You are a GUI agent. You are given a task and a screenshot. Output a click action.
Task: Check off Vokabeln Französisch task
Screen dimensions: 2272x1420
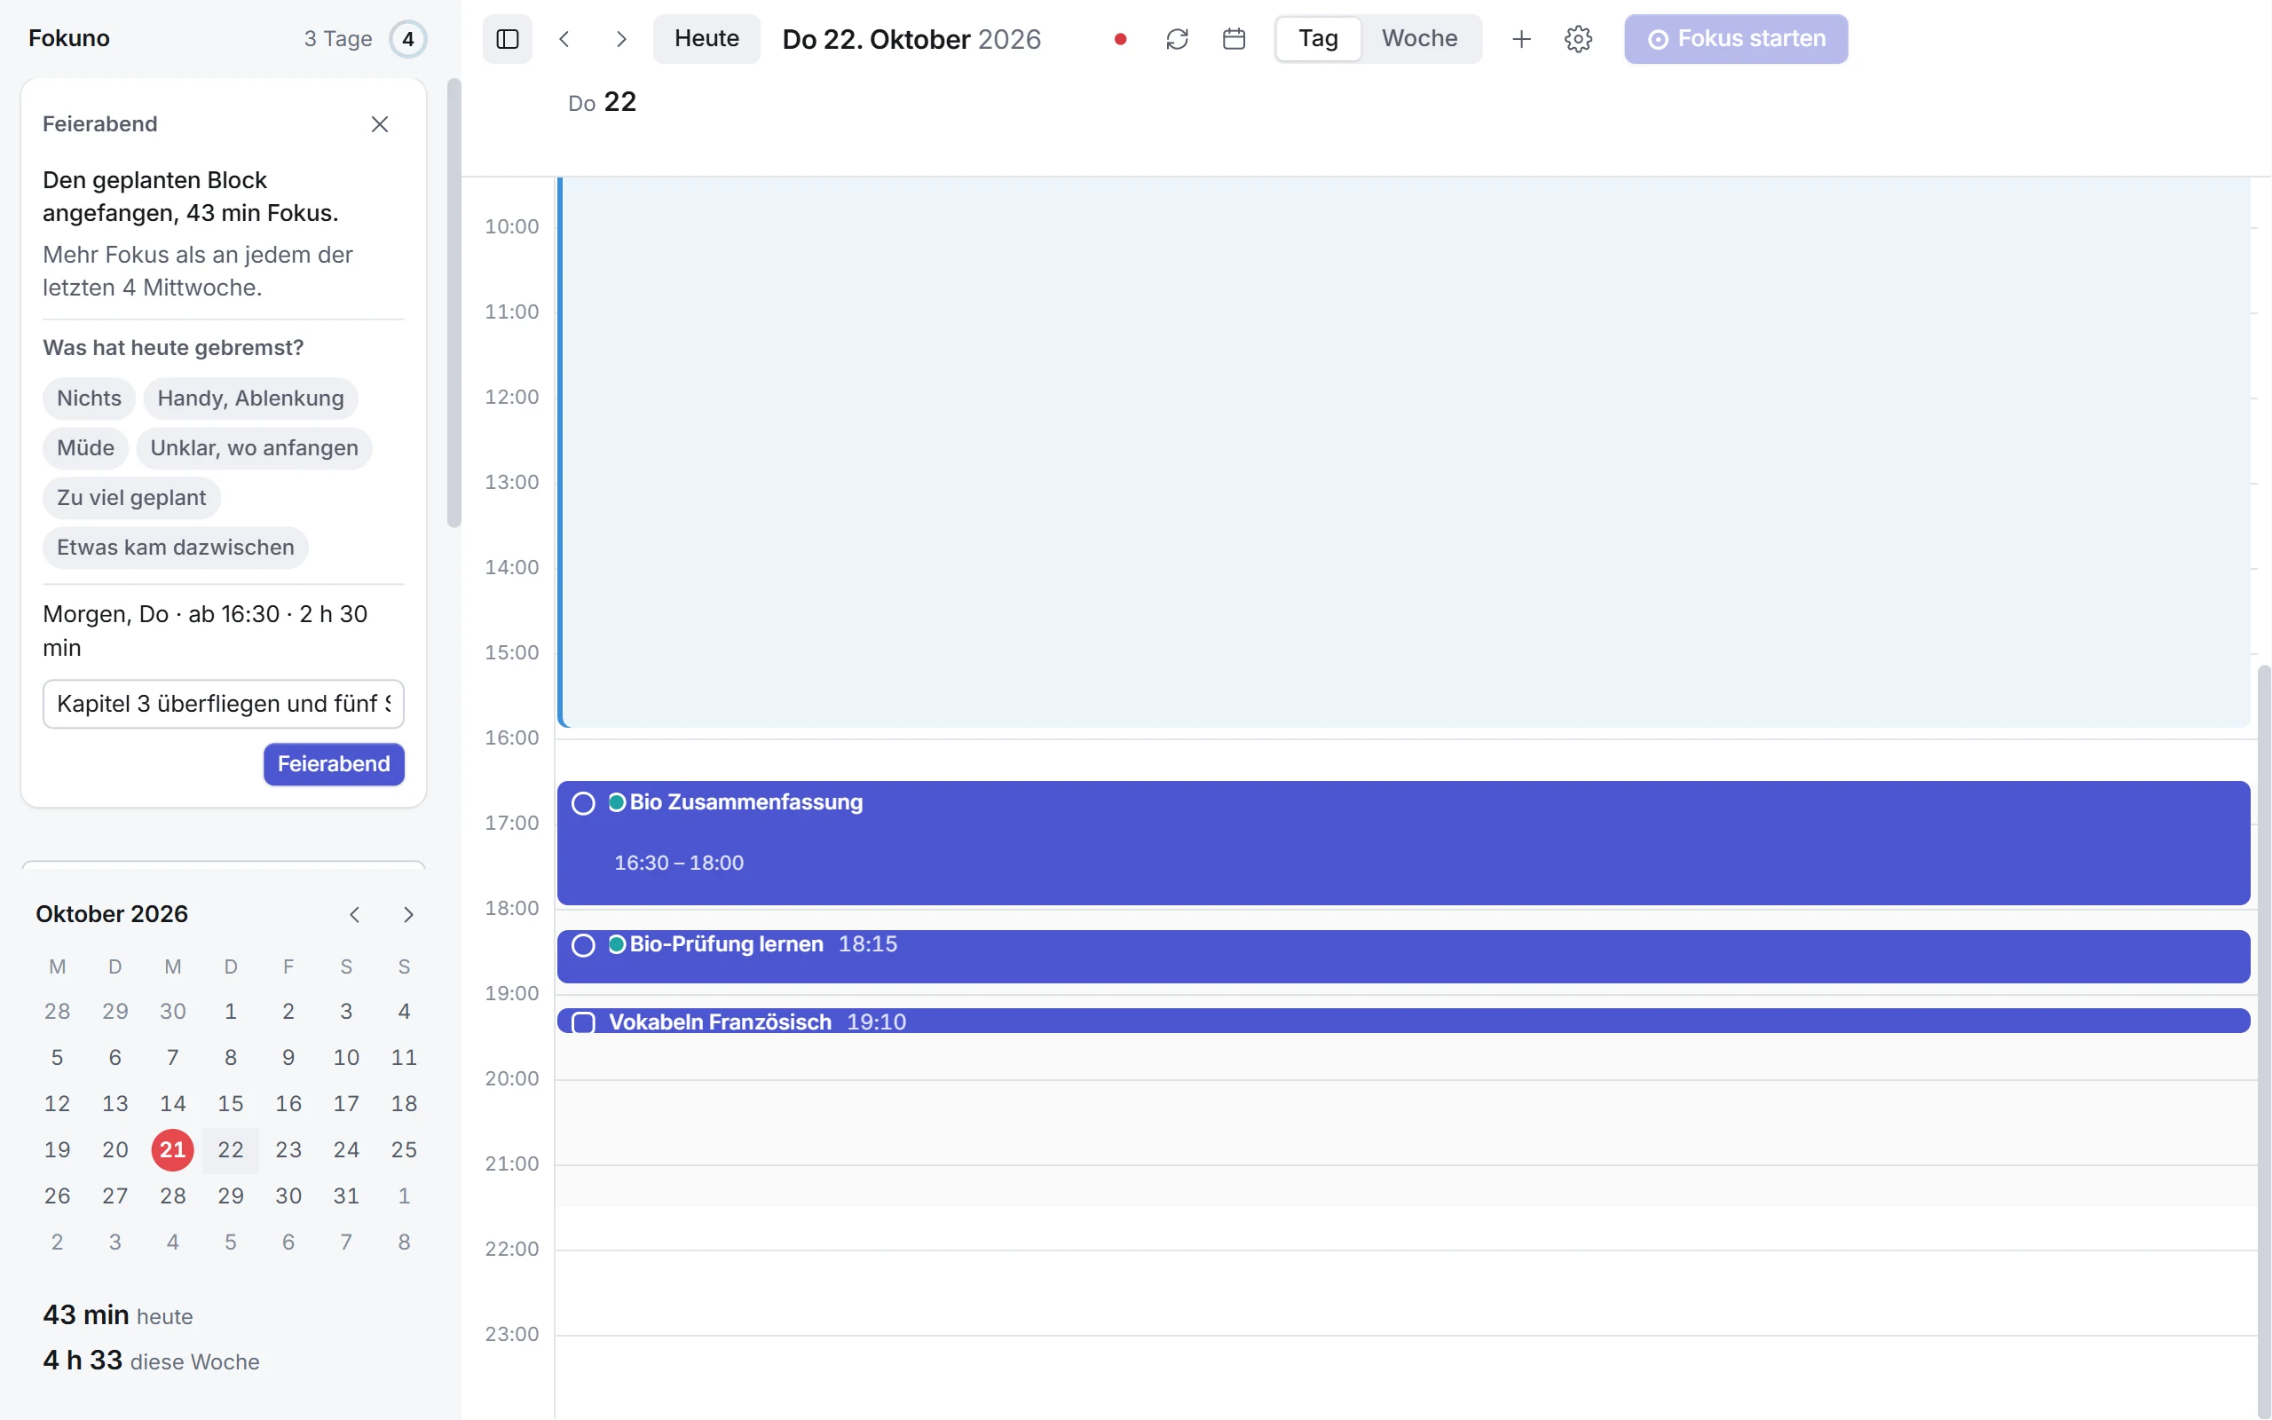[x=583, y=1022]
